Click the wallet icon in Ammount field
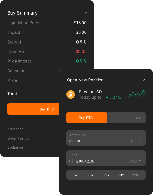This screenshot has height=195, width=153. click(71, 141)
